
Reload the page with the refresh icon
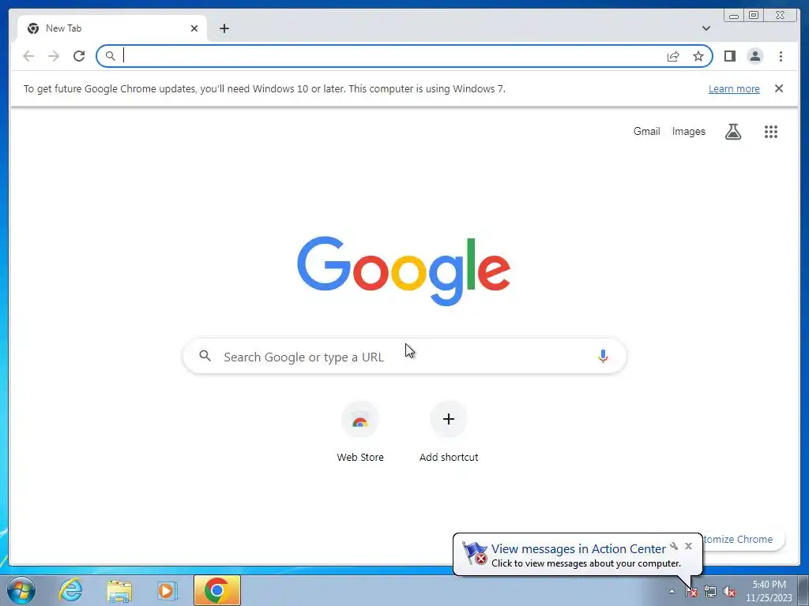[x=79, y=56]
